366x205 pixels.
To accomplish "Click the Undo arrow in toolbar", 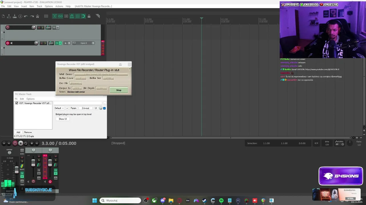I will pyautogui.click(x=26, y=16).
